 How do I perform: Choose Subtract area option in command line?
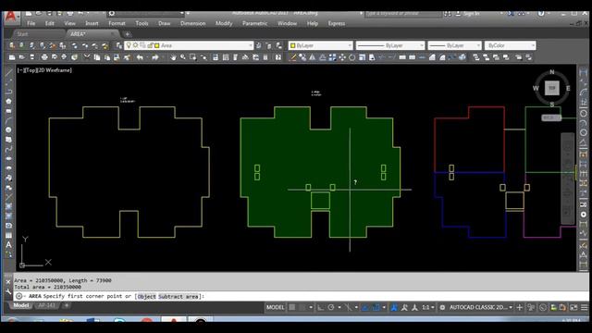click(x=178, y=296)
